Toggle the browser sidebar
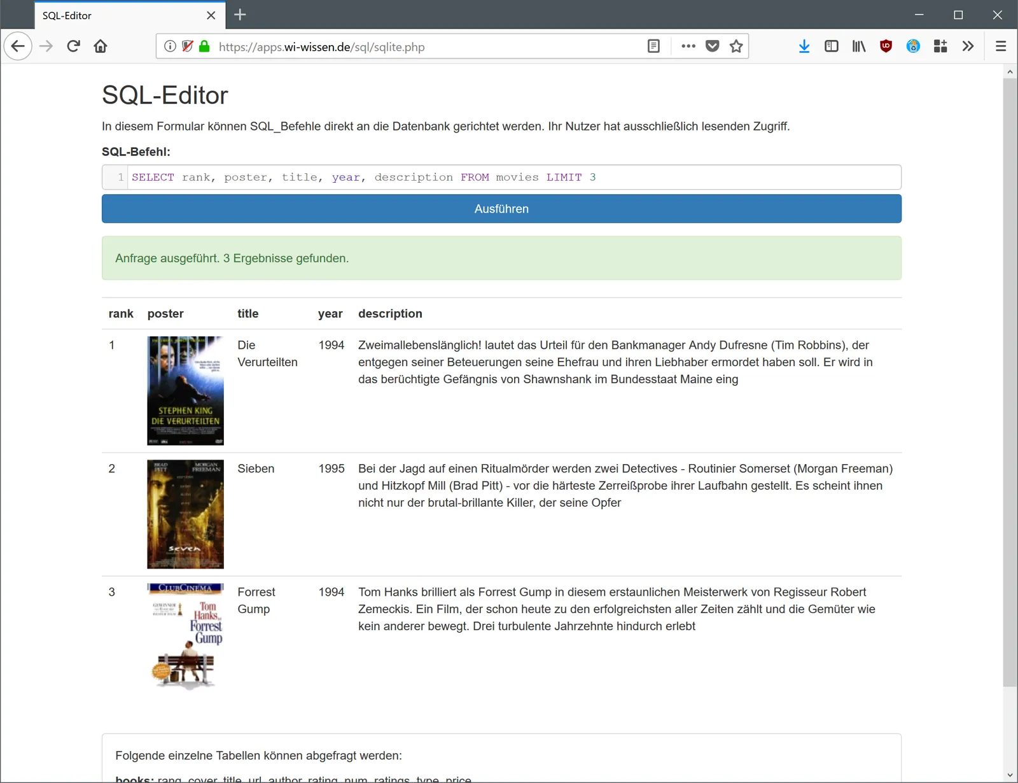The width and height of the screenshot is (1018, 783). pos(832,46)
